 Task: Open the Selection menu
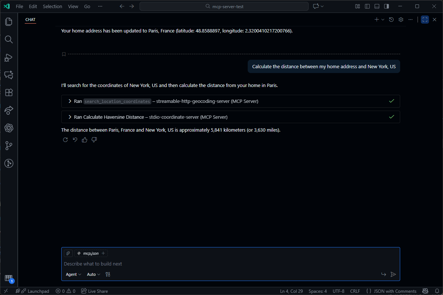(52, 6)
